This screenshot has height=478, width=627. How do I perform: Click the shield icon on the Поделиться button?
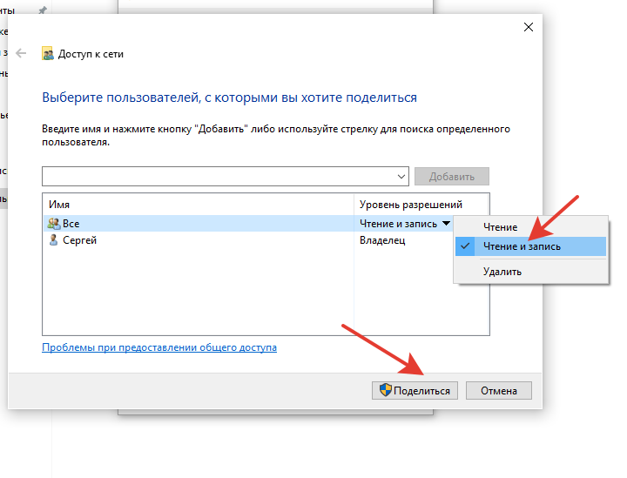coord(386,390)
